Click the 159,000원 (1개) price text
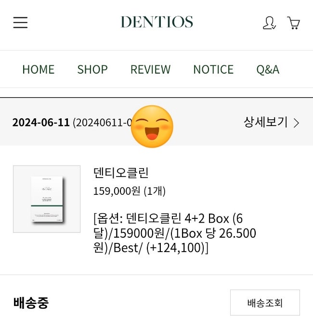The width and height of the screenshot is (313, 330). tap(130, 191)
